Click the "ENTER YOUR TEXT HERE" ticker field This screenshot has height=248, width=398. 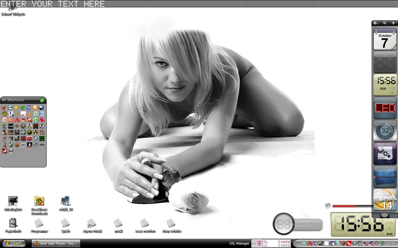point(52,4)
